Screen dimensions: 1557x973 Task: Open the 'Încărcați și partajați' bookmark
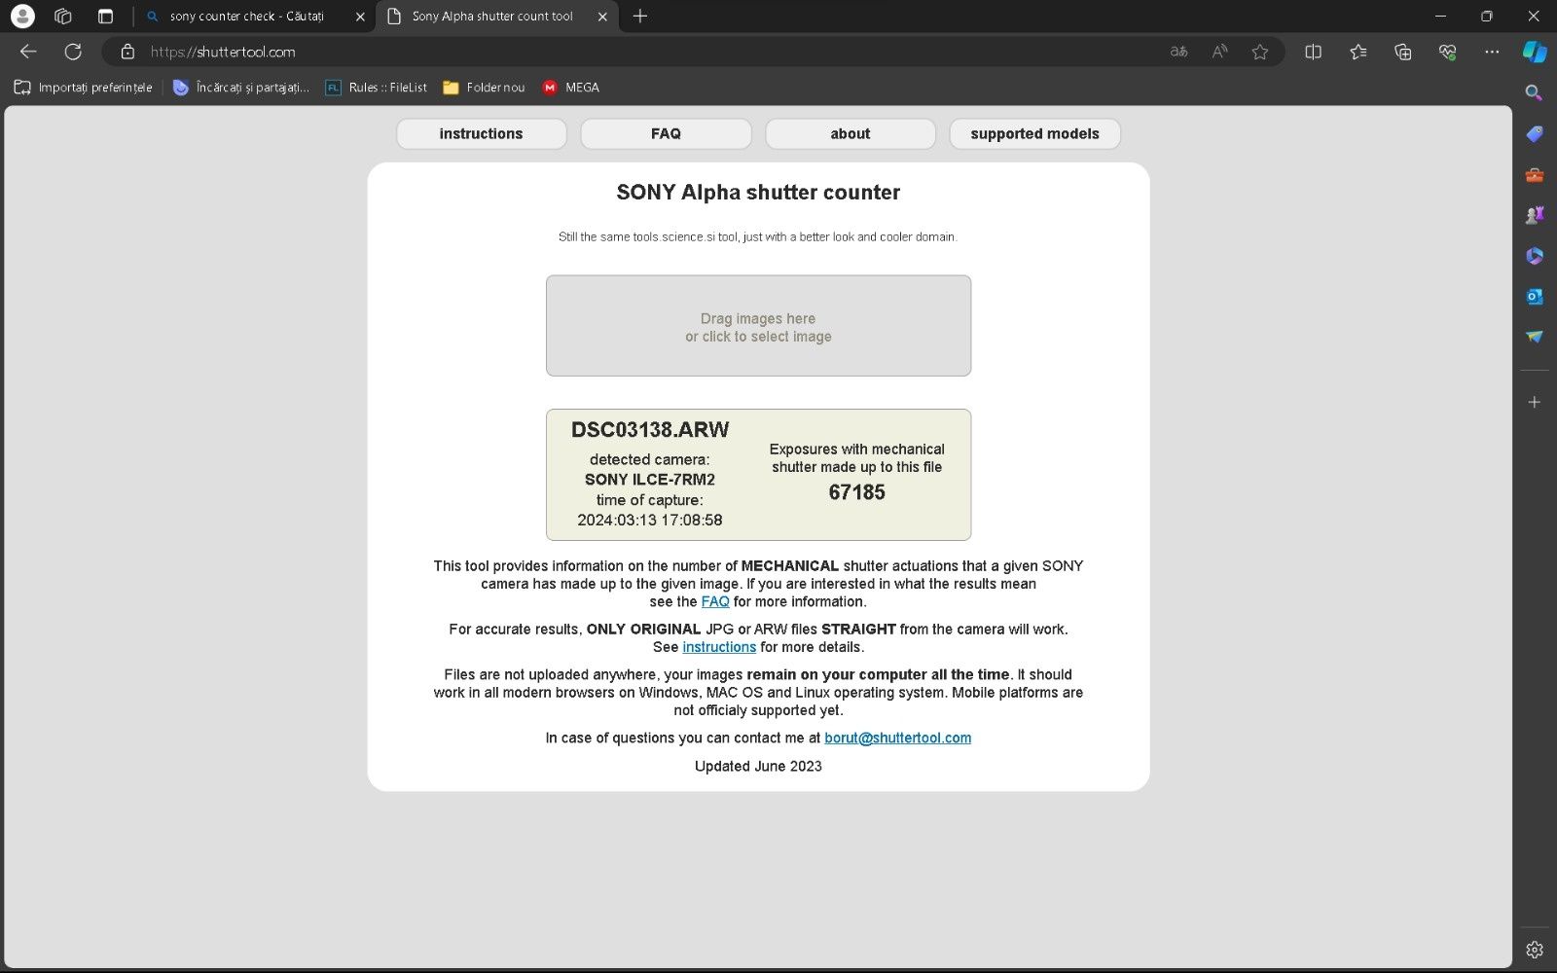coord(241,88)
